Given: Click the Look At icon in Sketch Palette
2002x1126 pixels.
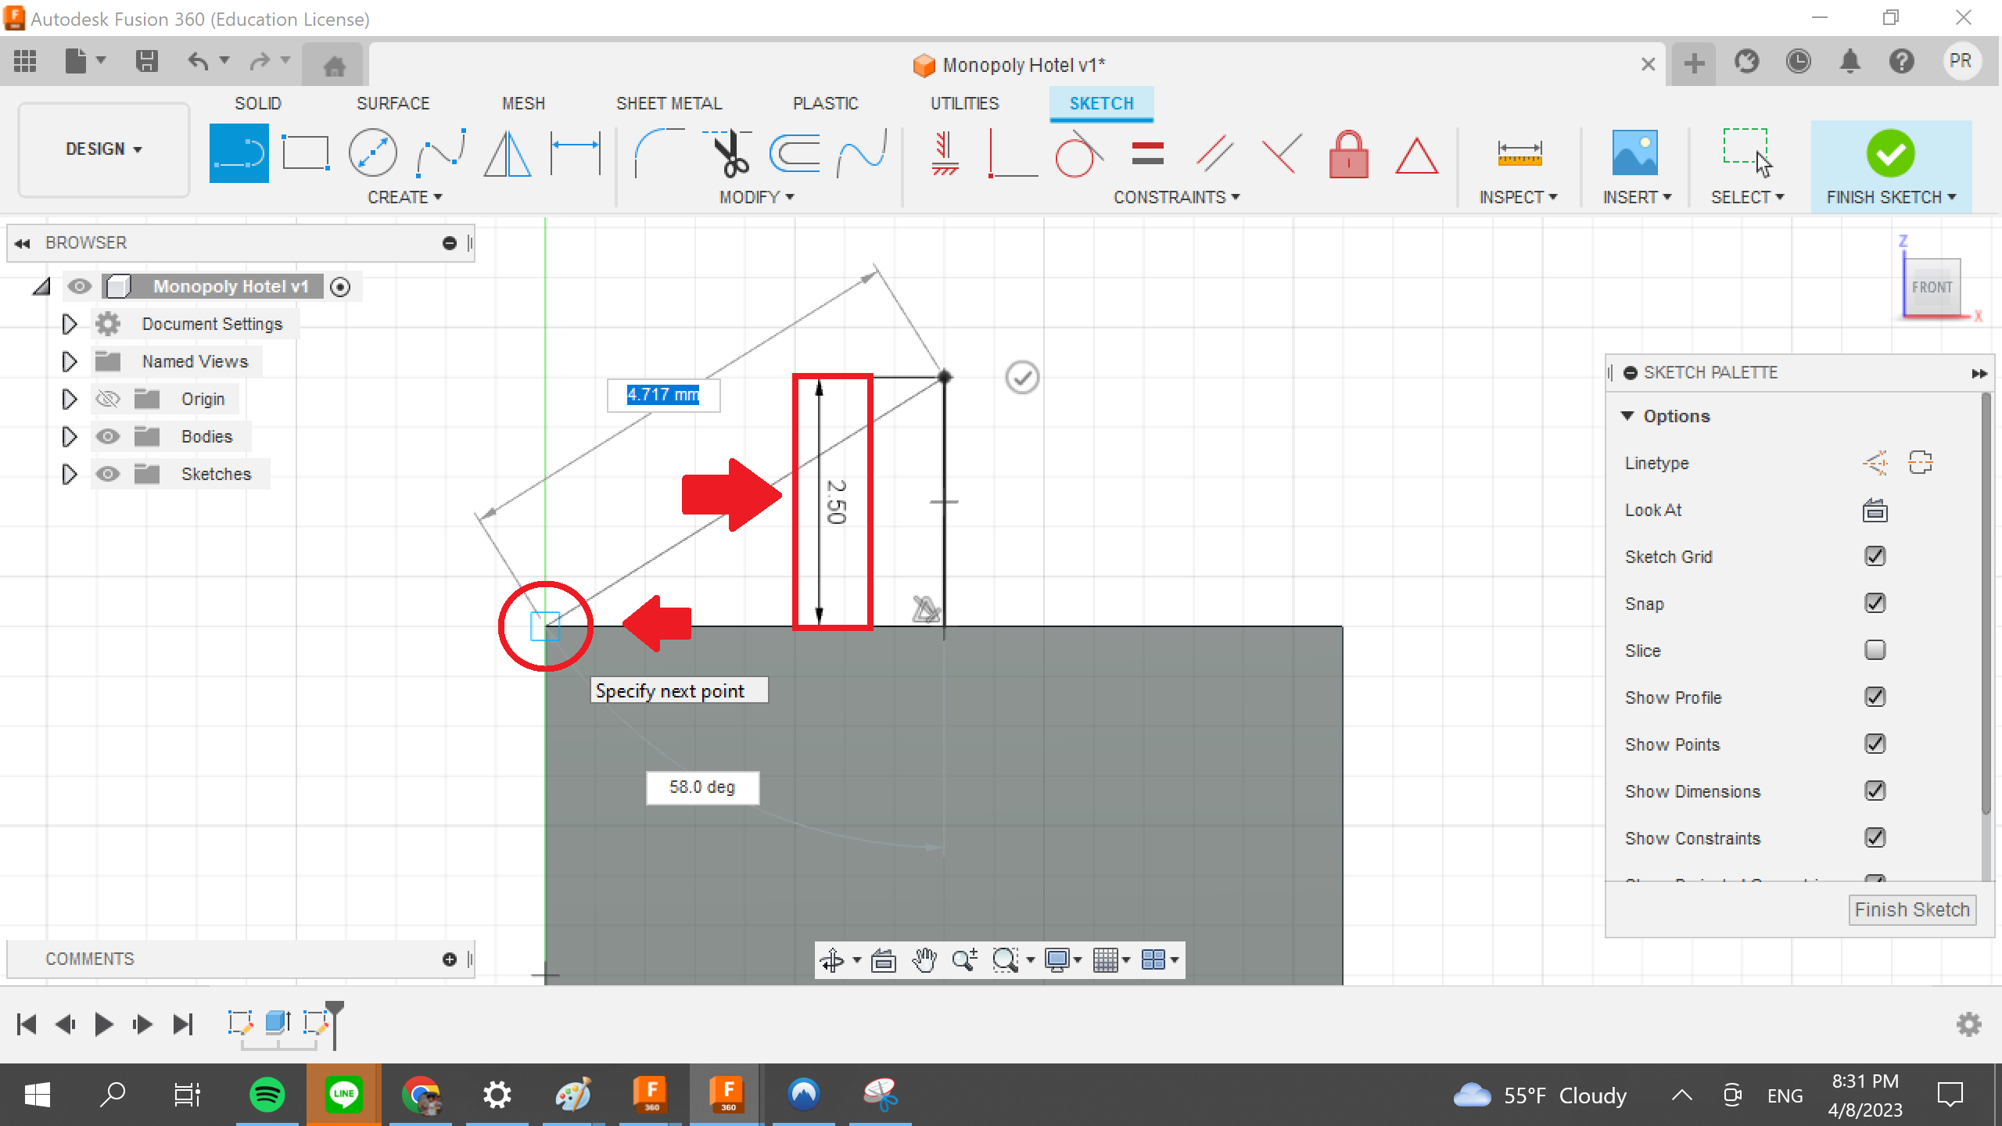Looking at the screenshot, I should (x=1875, y=511).
